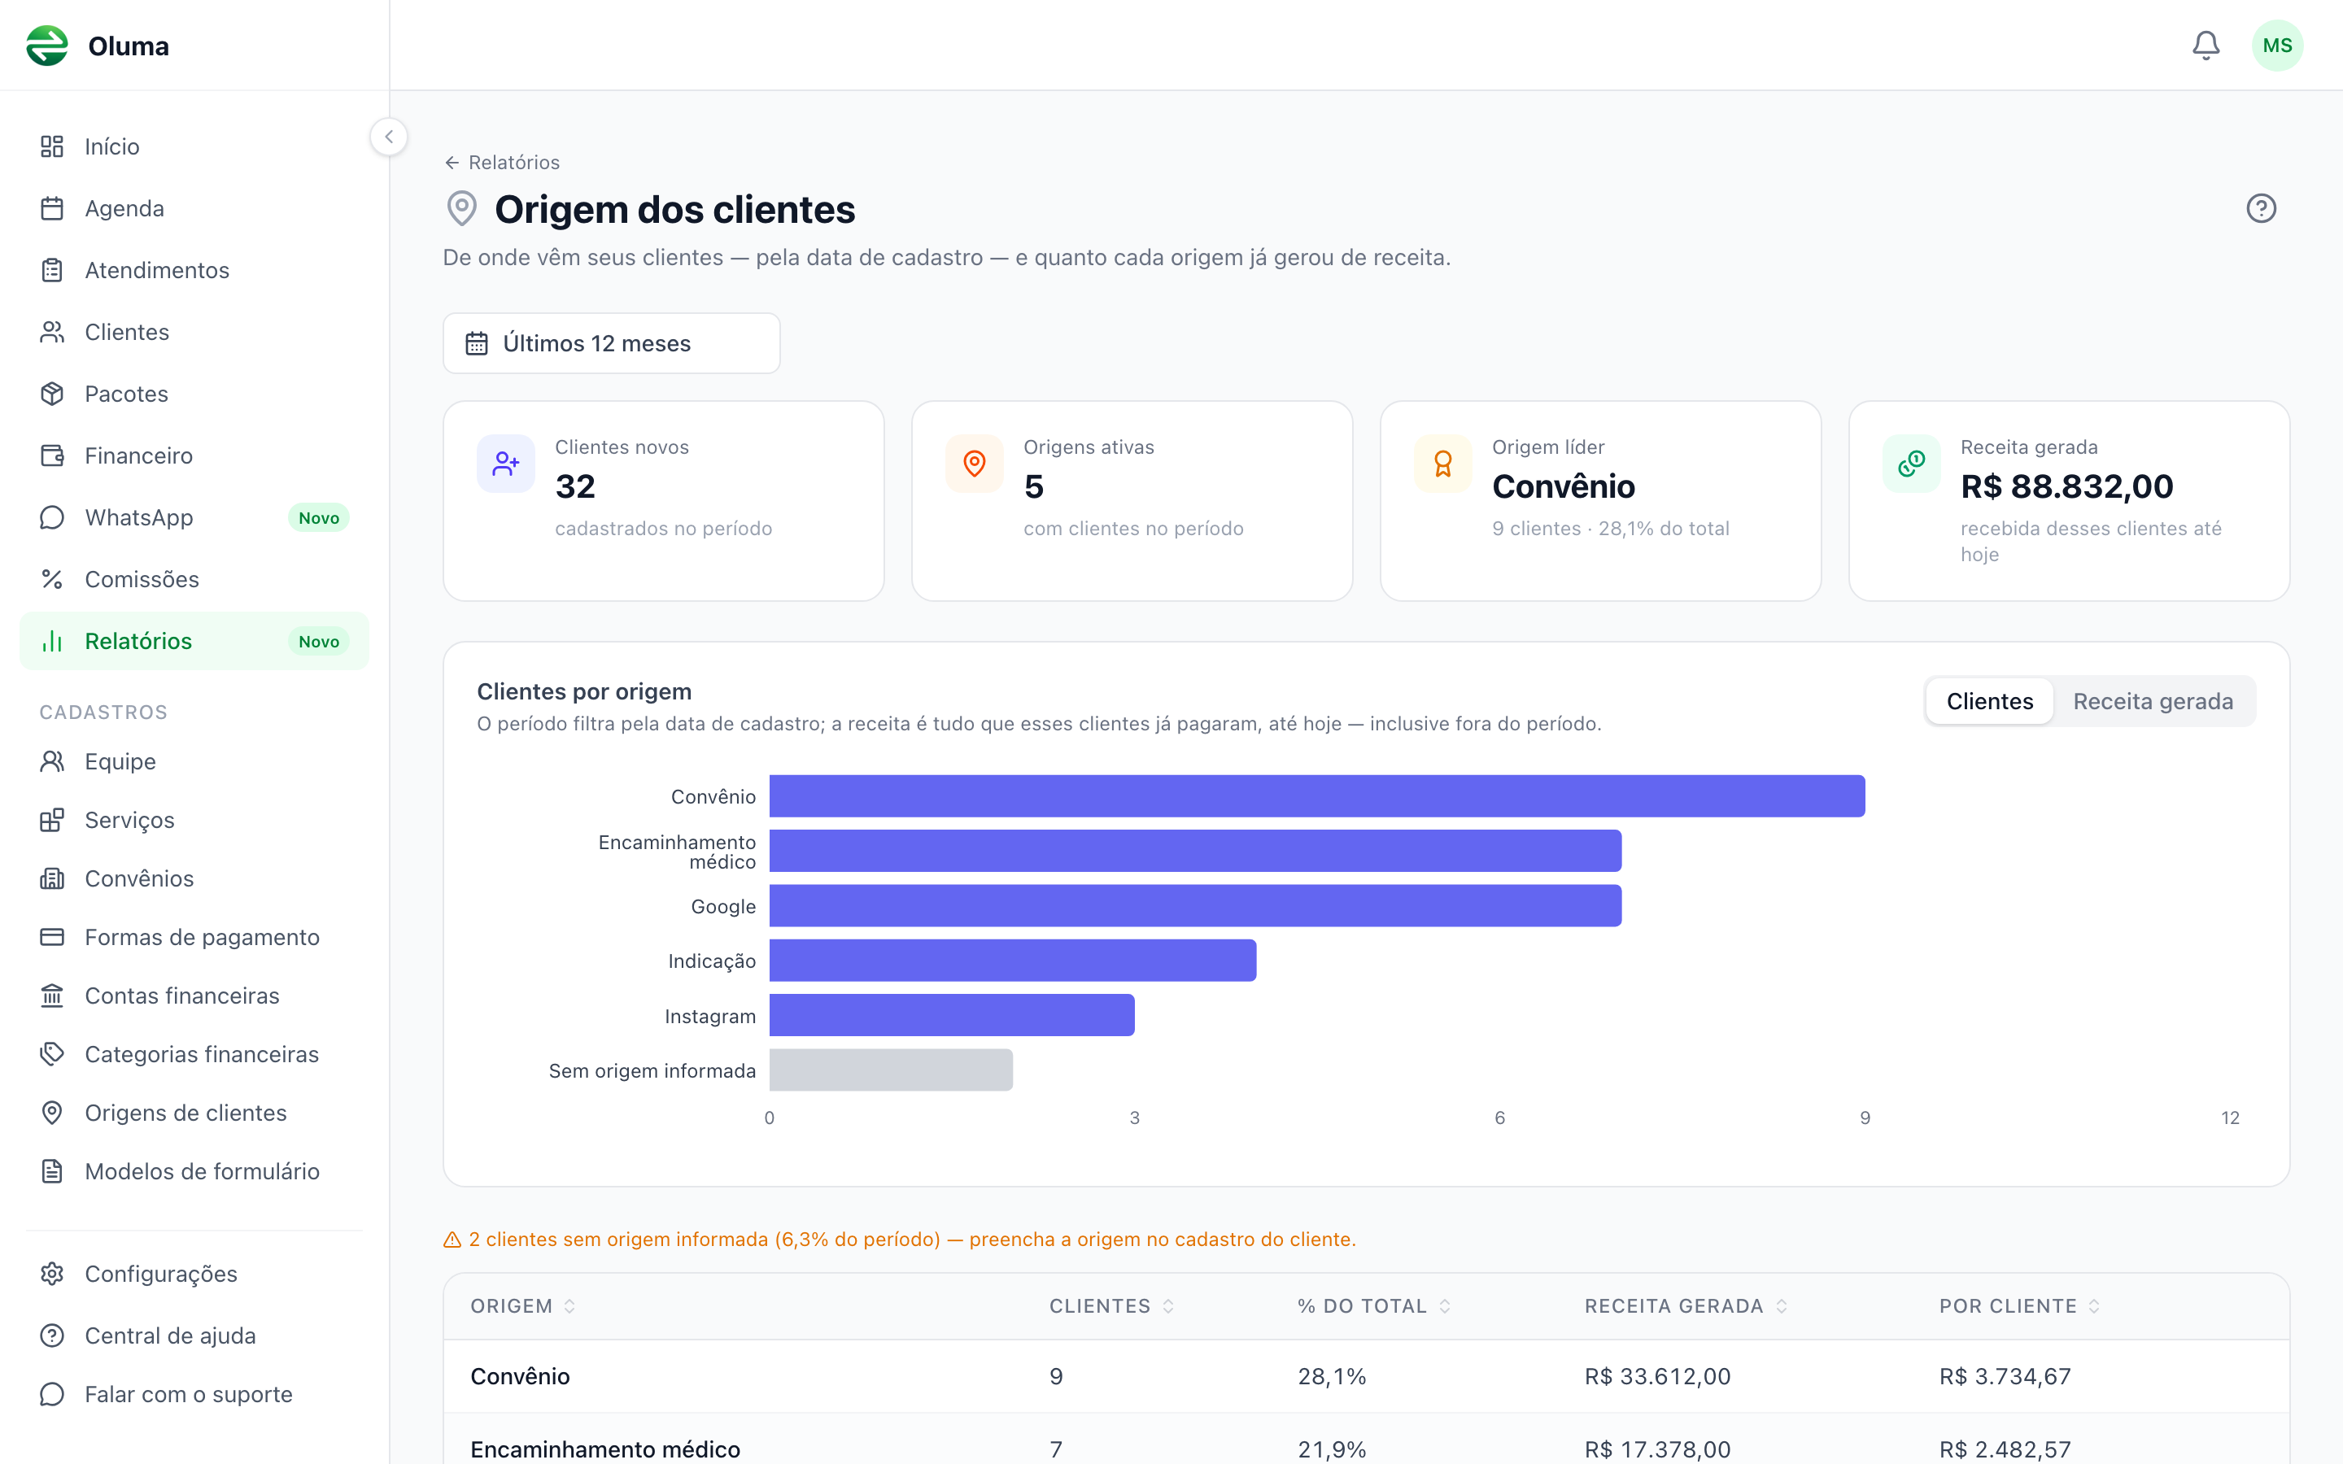The width and height of the screenshot is (2343, 1464).
Task: Open notifications bell icon
Action: click(2206, 46)
